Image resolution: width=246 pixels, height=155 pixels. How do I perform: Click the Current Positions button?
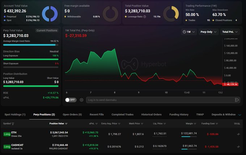point(47,30)
